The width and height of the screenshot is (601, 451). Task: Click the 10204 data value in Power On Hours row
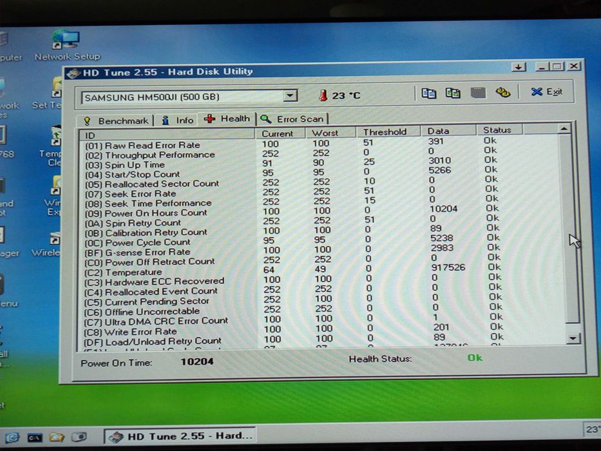pyautogui.click(x=443, y=209)
